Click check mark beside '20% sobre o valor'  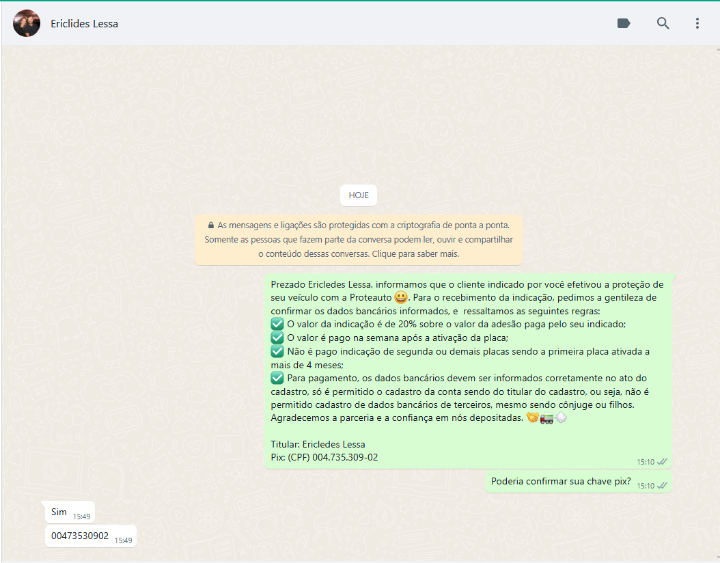pos(277,325)
